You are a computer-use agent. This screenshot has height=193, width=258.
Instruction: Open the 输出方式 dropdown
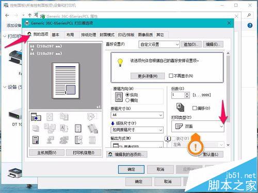point(137,145)
